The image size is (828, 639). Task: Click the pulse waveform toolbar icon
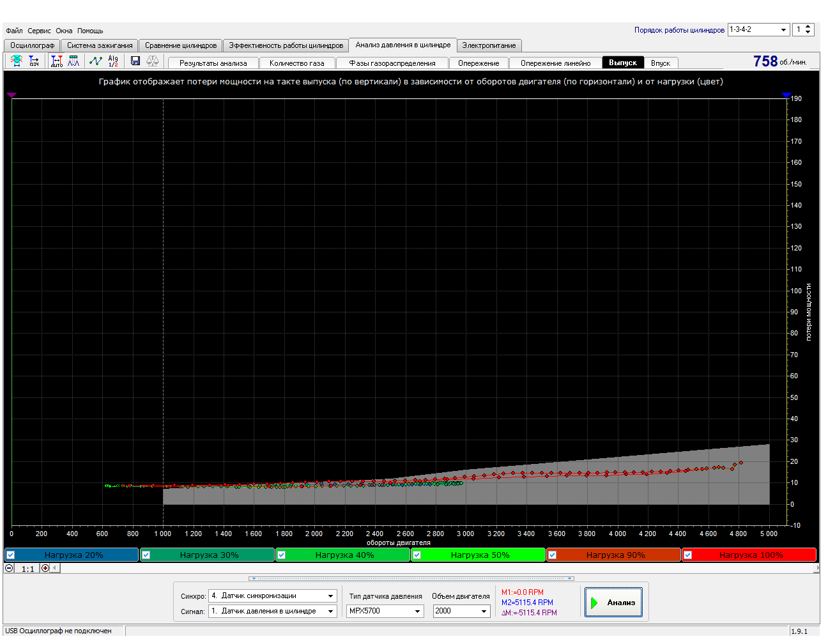(73, 61)
